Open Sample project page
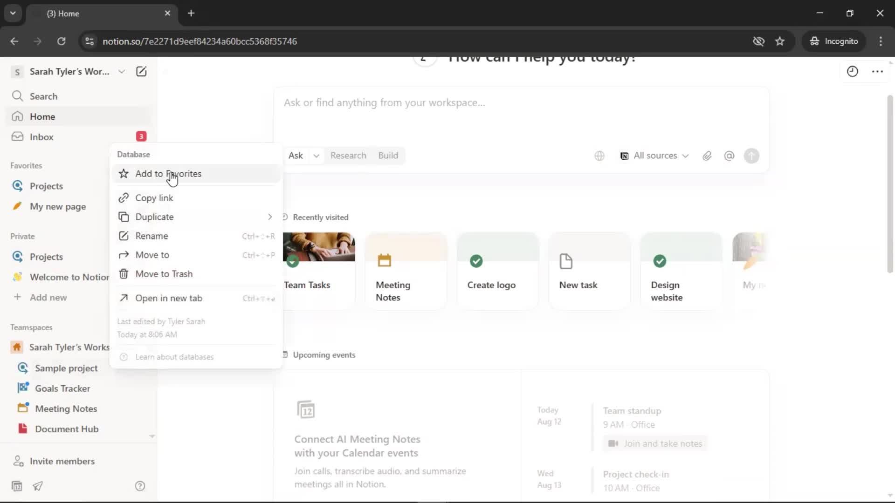The image size is (895, 503). 66,368
